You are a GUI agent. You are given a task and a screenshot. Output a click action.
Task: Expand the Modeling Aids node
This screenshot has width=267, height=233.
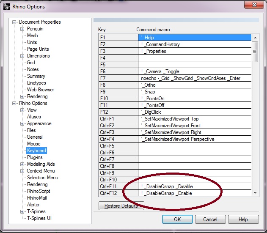tap(22, 164)
